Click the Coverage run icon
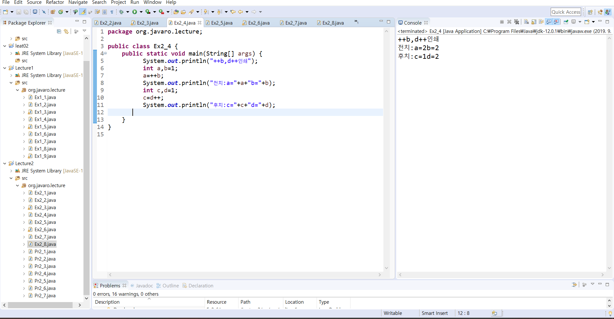This screenshot has height=319, width=614. tap(148, 12)
